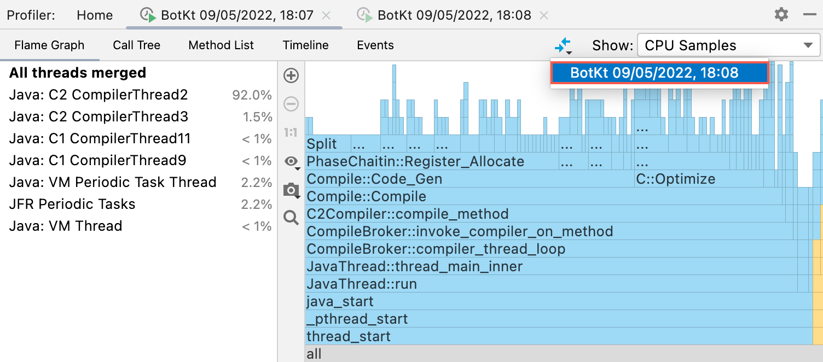This screenshot has height=362, width=823.
Task: Open profiler settings gear
Action: point(781,14)
